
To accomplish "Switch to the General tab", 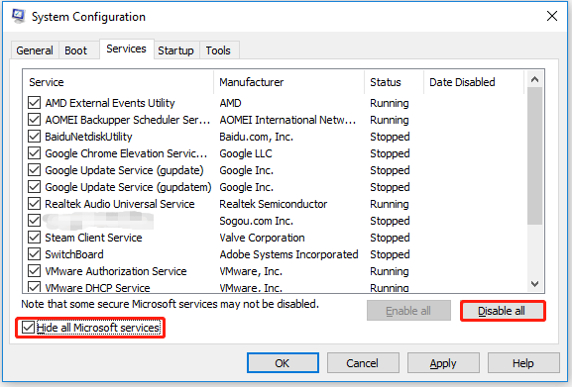I will [x=35, y=50].
